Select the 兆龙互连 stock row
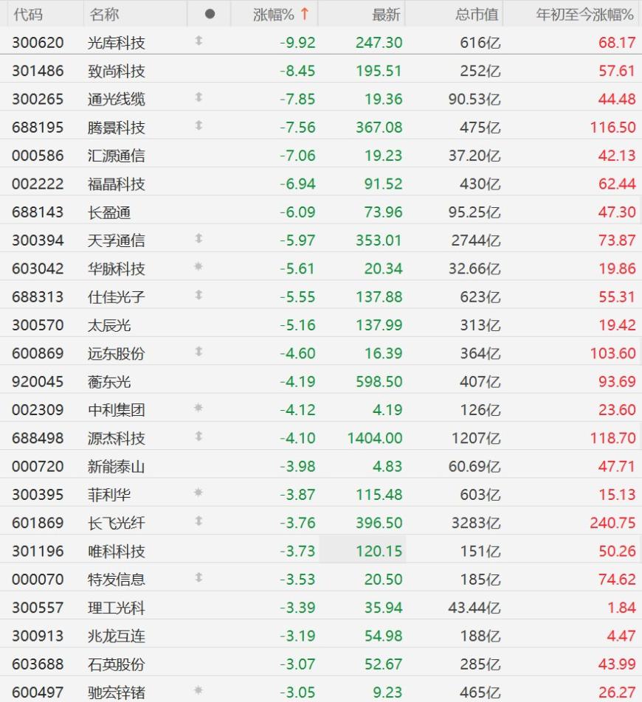642x702 pixels. 116,636
